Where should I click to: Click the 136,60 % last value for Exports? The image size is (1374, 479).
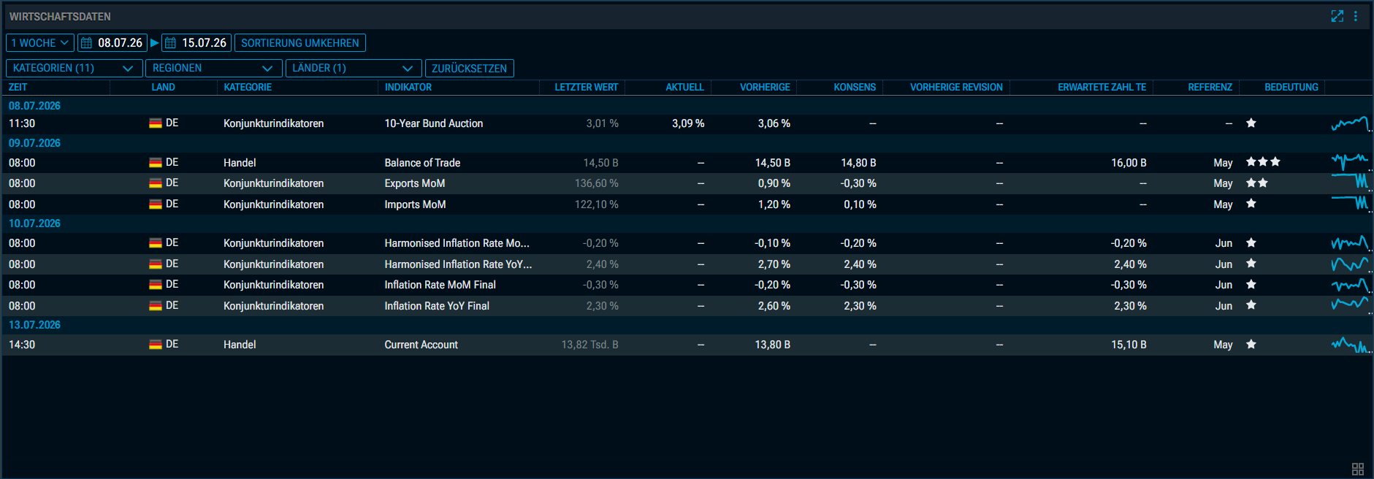coord(596,183)
